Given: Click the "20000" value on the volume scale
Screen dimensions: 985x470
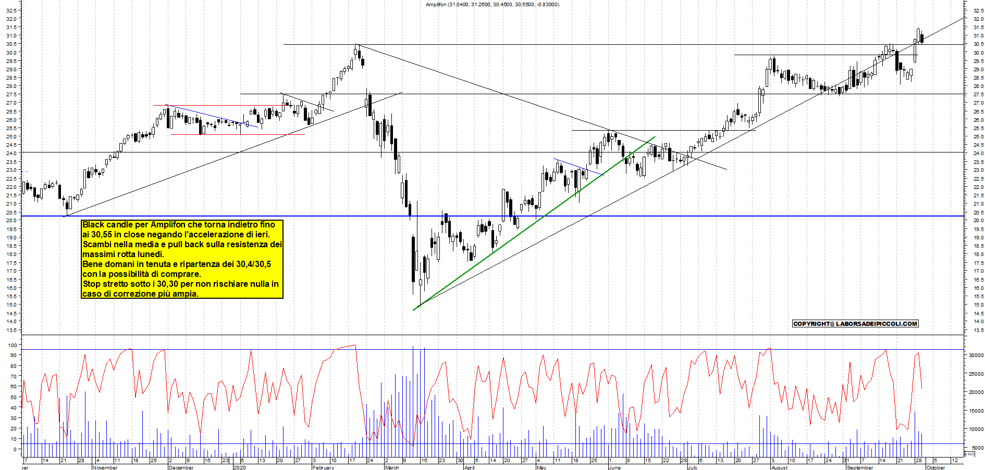Looking at the screenshot, I should (976, 392).
